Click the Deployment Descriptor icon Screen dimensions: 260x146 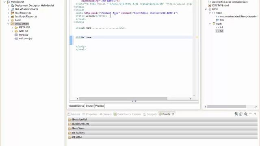pyautogui.click(x=13, y=5)
